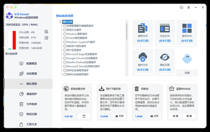Image resolution: width=210 pixels, height=132 pixels.
Task: Open 自启管理 in the sidebar
Action: coord(31,74)
